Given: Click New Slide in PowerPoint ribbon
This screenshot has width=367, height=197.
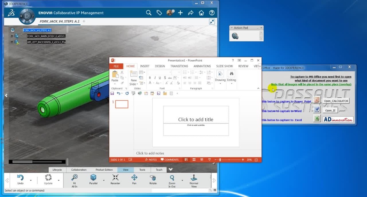Looking at the screenshot, I should coord(134,78).
